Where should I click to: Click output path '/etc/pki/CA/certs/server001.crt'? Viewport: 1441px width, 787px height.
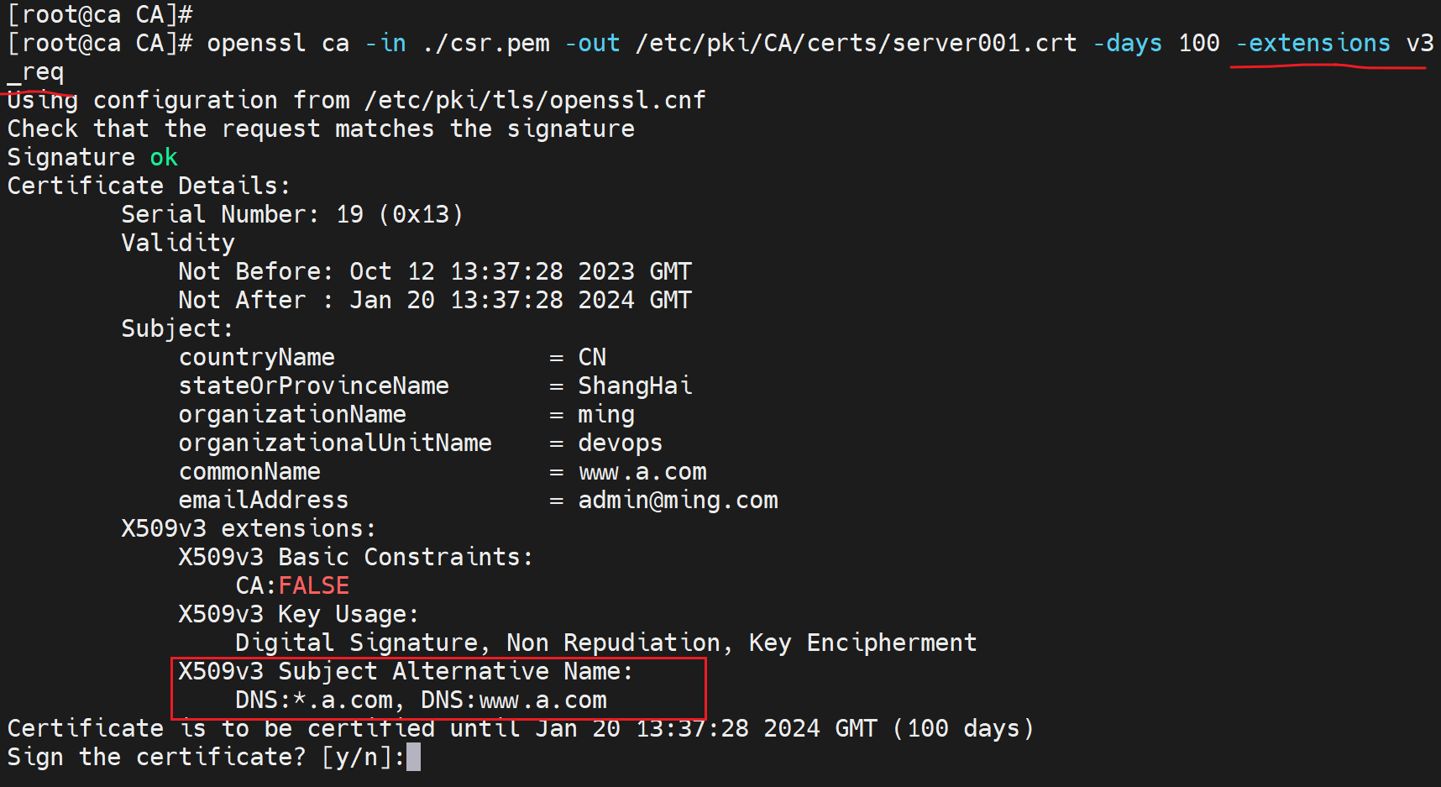pyautogui.click(x=856, y=43)
